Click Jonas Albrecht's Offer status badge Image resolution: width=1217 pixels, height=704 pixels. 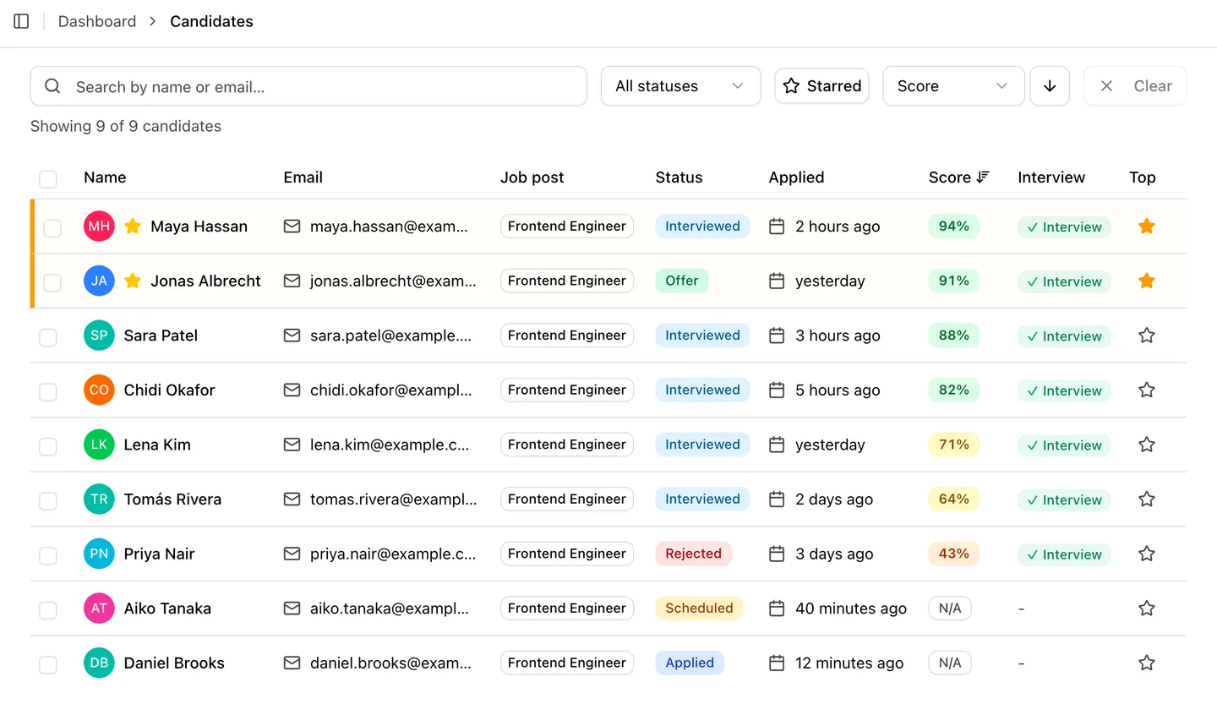pos(681,281)
